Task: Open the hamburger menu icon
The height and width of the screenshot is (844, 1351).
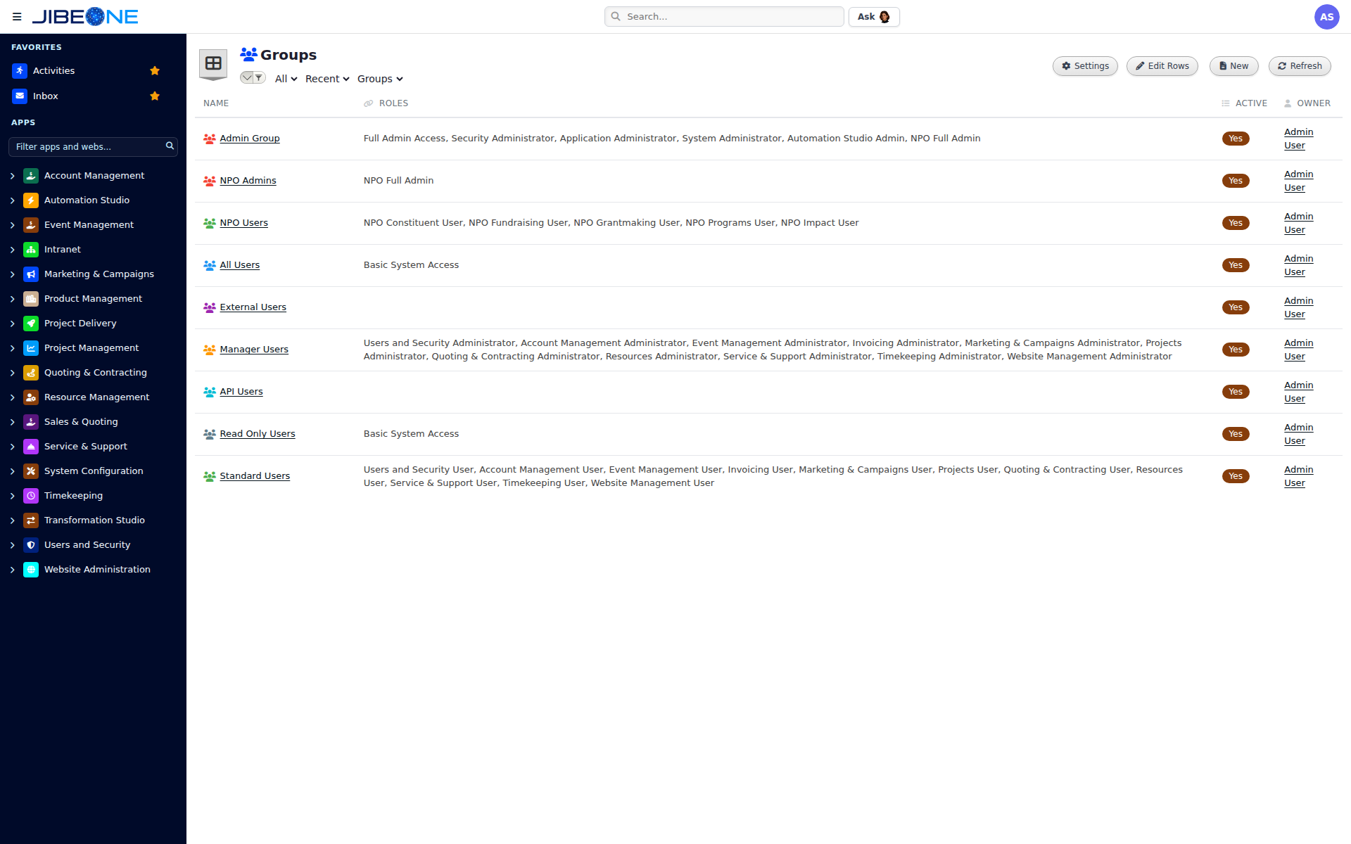Action: 17,17
